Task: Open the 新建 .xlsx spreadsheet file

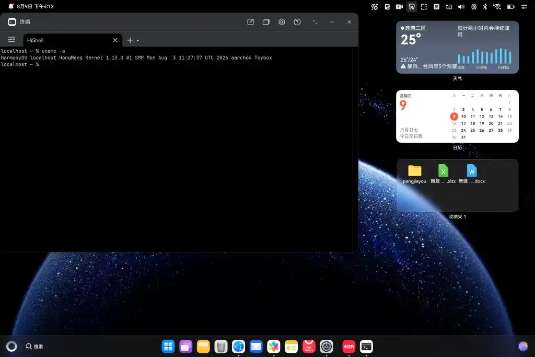Action: tap(443, 174)
